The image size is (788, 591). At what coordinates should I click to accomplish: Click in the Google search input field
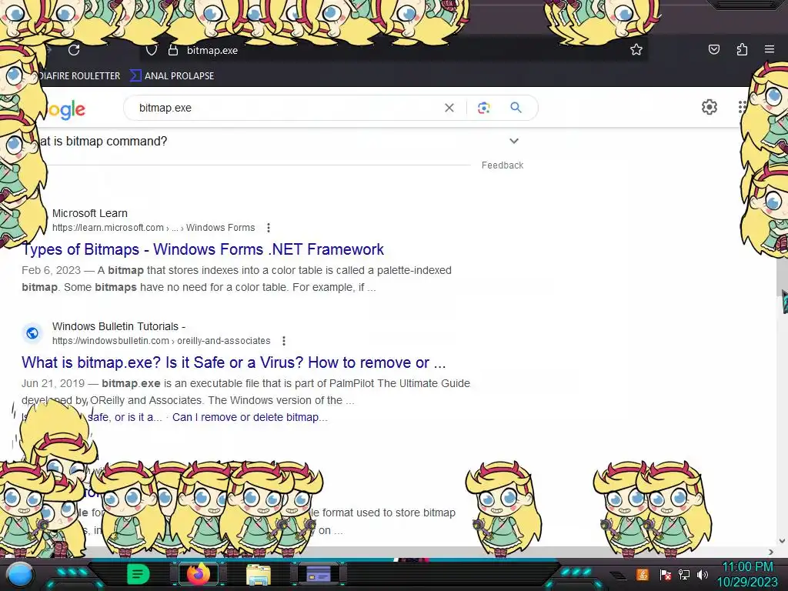pos(286,108)
